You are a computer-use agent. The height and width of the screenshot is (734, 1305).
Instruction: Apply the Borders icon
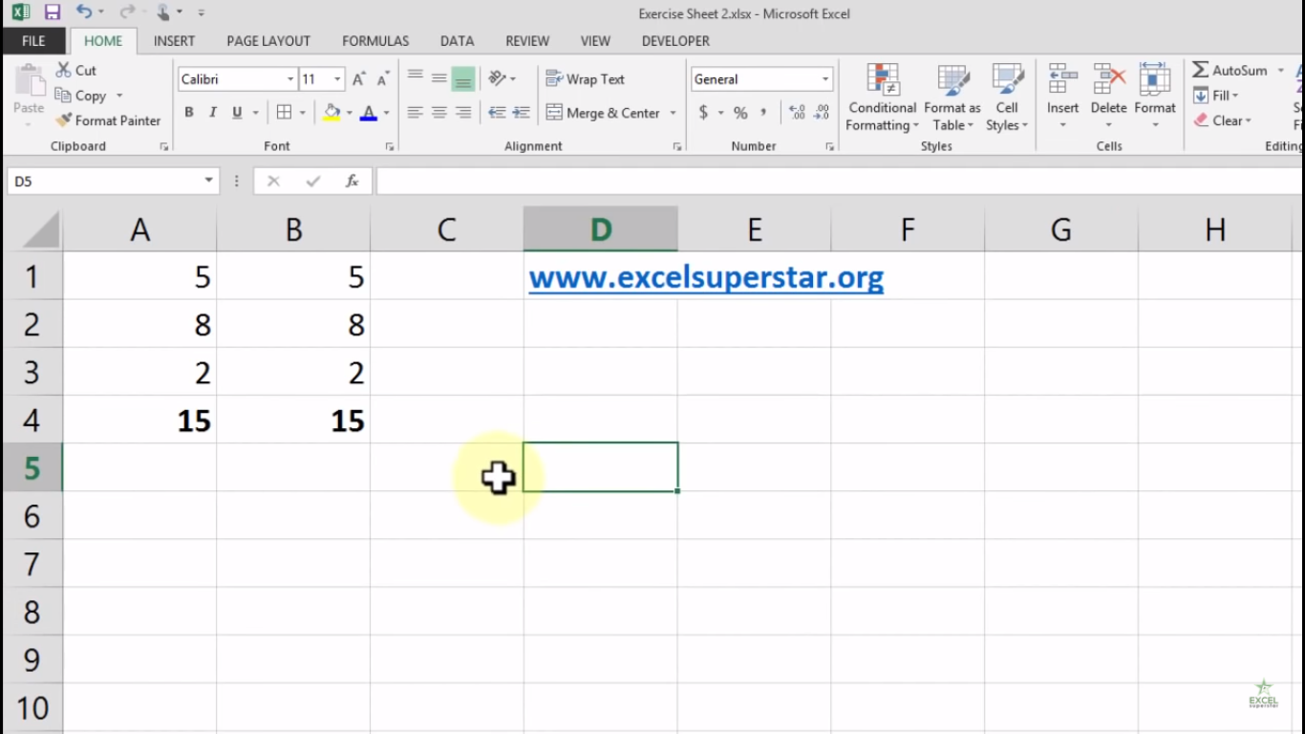[284, 112]
